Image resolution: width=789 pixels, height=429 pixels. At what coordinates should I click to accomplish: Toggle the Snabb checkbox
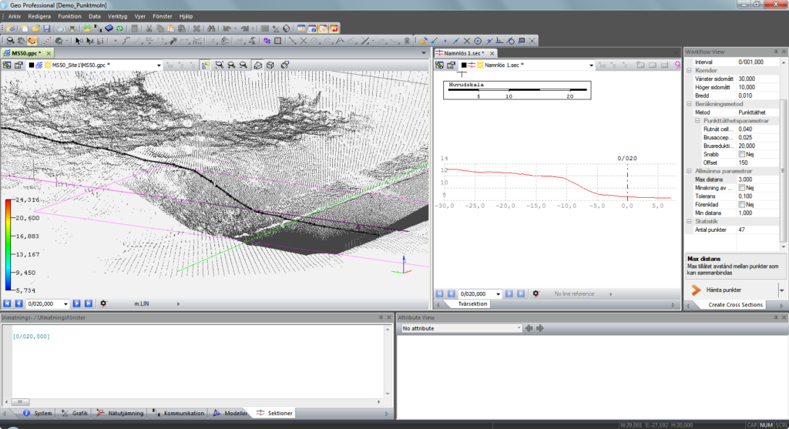pyautogui.click(x=742, y=154)
